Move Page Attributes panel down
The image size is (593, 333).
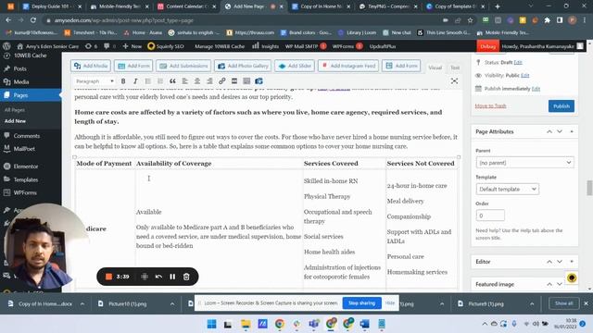pos(560,131)
